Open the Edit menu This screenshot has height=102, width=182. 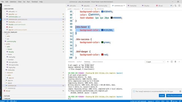coord(7,2)
